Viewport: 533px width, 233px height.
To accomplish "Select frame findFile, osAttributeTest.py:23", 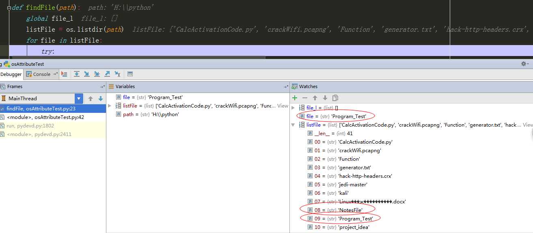I will pos(53,108).
